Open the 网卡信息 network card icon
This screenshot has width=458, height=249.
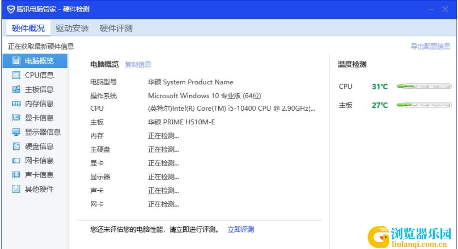[16, 160]
